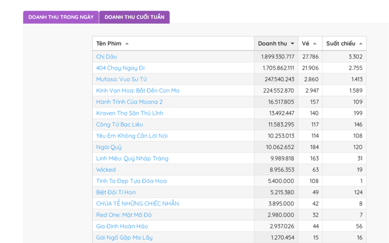Open the 404 Chạy Ngay Đi link
The image size is (389, 243).
(120, 68)
